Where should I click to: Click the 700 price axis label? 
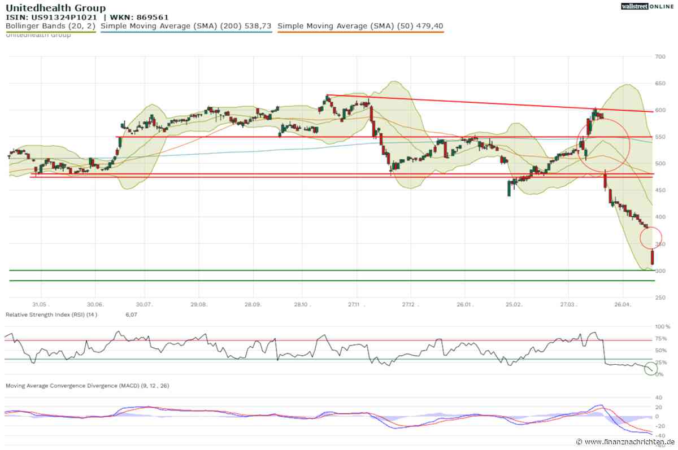(659, 57)
